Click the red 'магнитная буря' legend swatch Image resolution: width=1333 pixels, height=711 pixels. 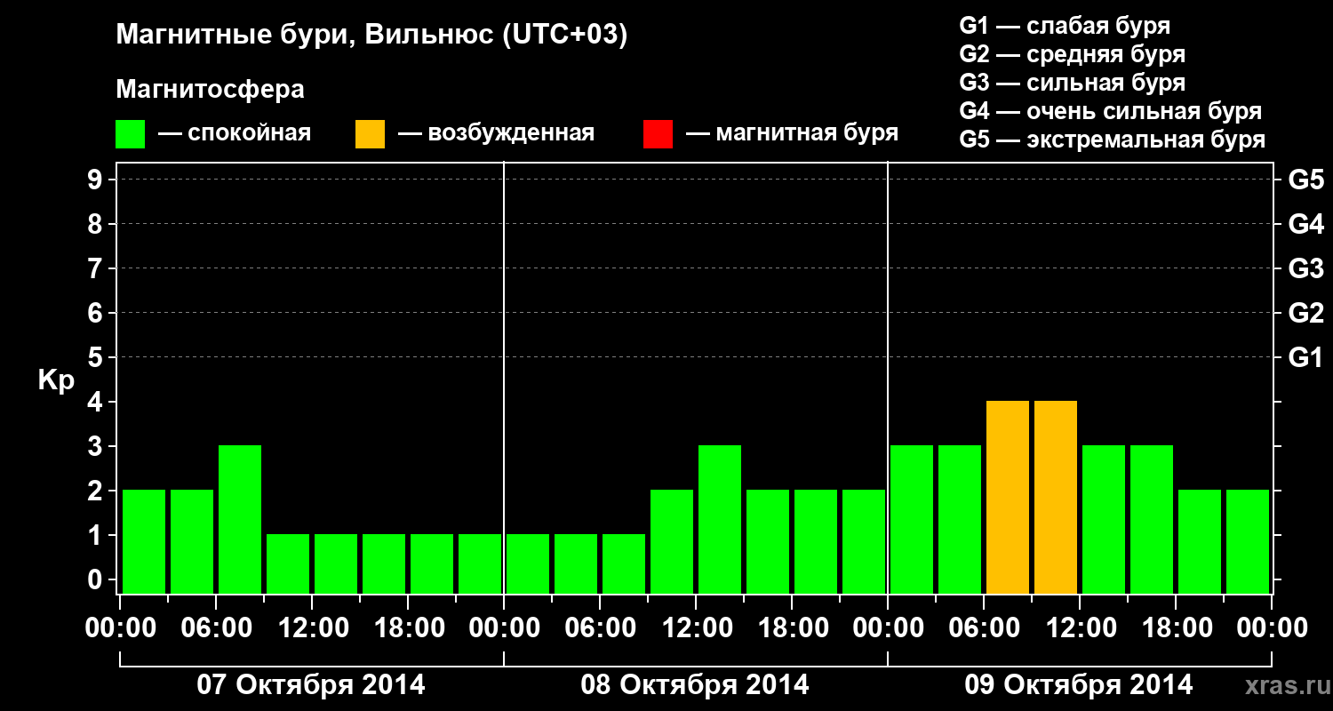click(658, 134)
